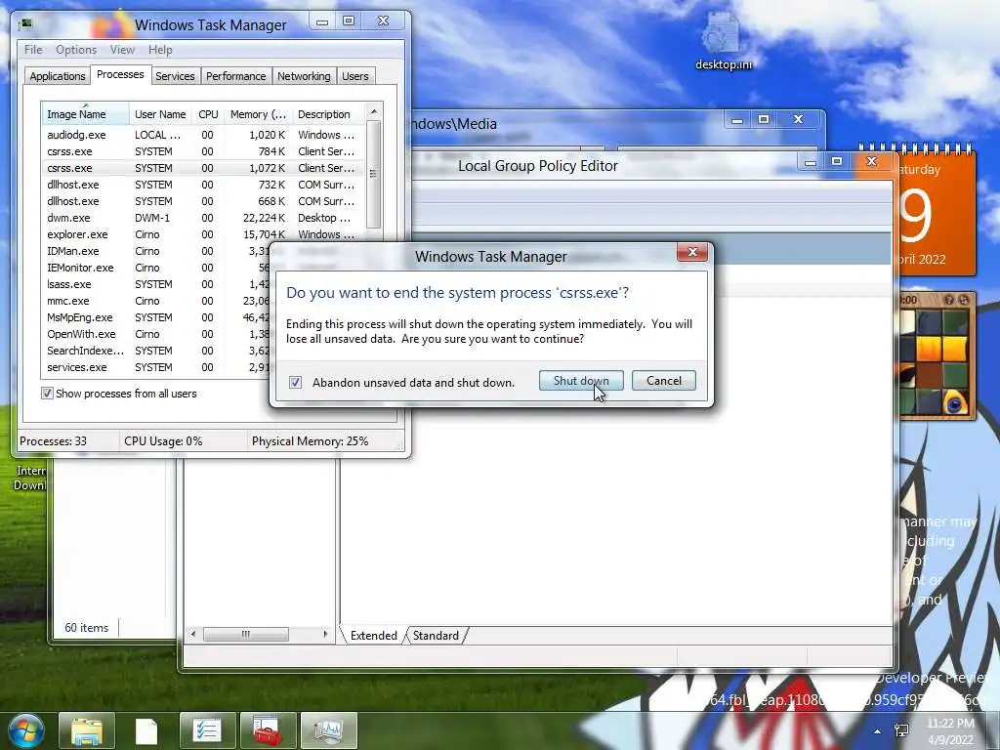Click the process list scrollbar thumb
This screenshot has height=750, width=1000.
[374, 174]
